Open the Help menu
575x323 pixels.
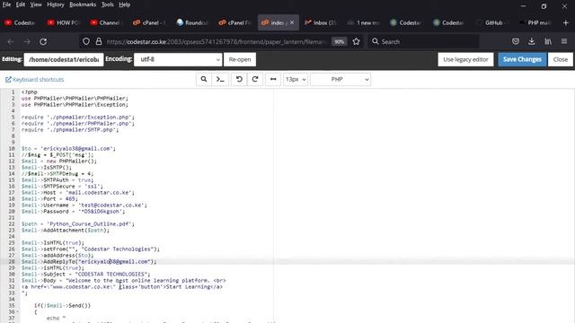[x=125, y=4]
